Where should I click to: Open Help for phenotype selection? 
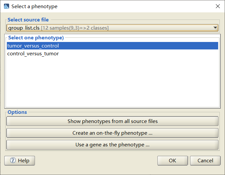(x=20, y=161)
